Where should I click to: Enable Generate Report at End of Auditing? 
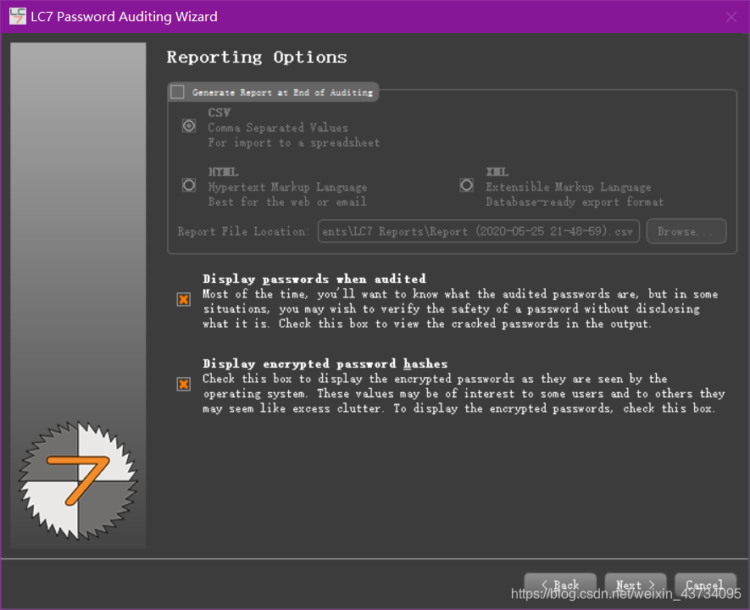[177, 91]
